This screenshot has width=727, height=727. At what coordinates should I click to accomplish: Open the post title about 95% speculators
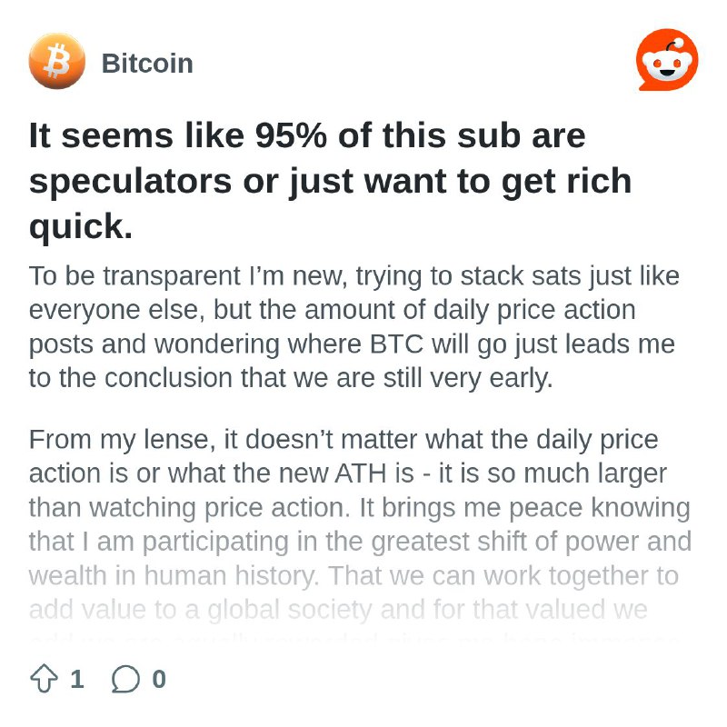330,181
